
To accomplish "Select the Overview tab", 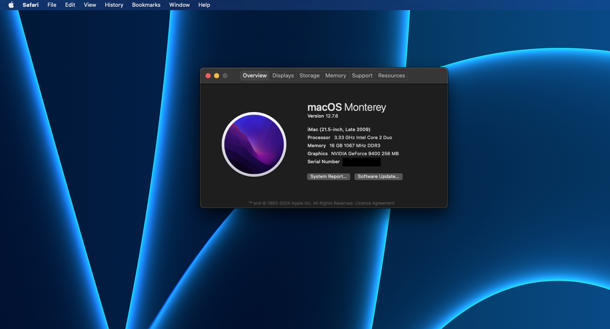I will point(255,76).
